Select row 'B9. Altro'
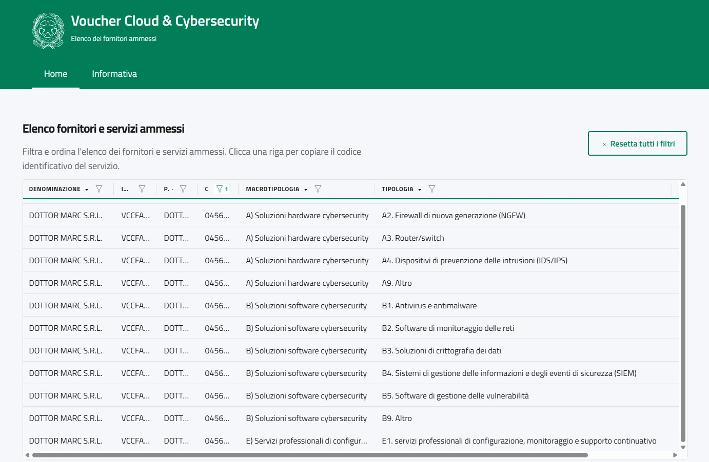709x462 pixels. click(x=351, y=418)
